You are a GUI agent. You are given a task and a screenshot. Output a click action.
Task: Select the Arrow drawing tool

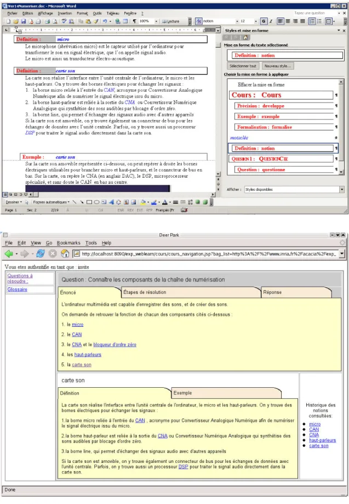pyautogui.click(x=82, y=202)
